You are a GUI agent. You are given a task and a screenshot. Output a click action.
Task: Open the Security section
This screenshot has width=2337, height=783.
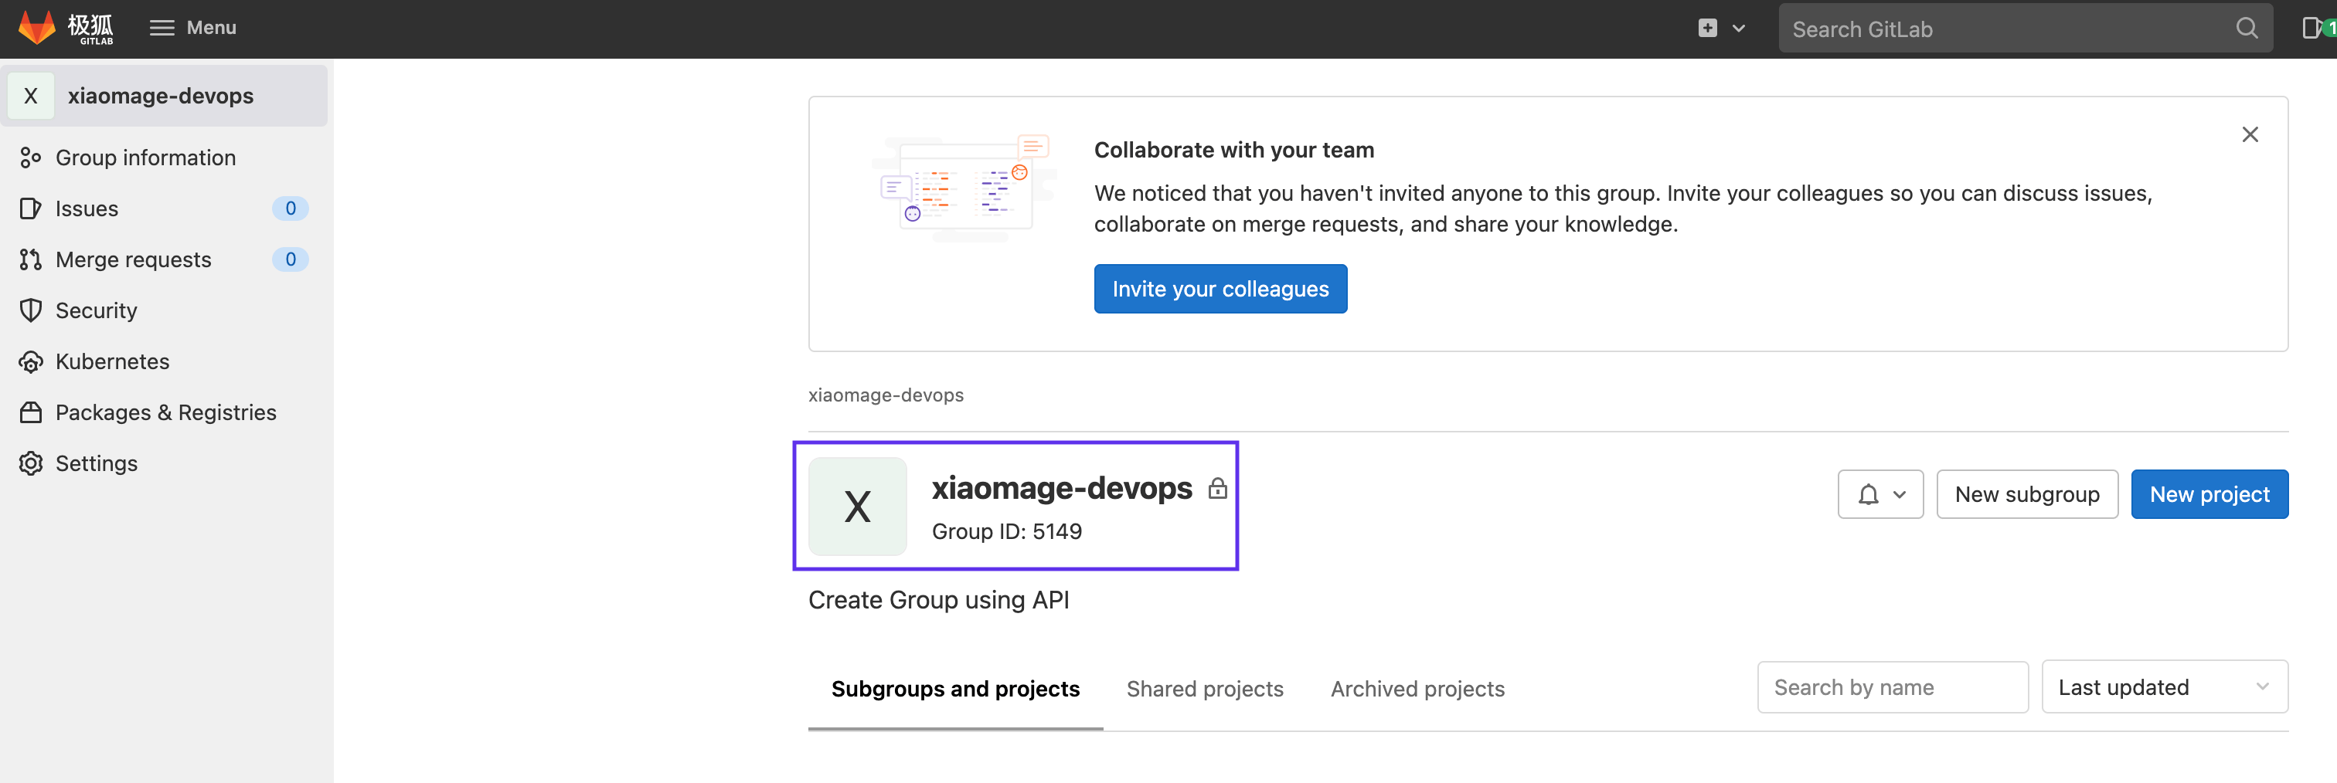coord(96,311)
